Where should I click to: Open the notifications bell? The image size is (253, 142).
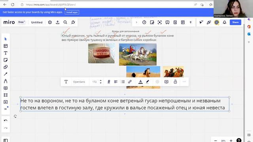point(225,22)
